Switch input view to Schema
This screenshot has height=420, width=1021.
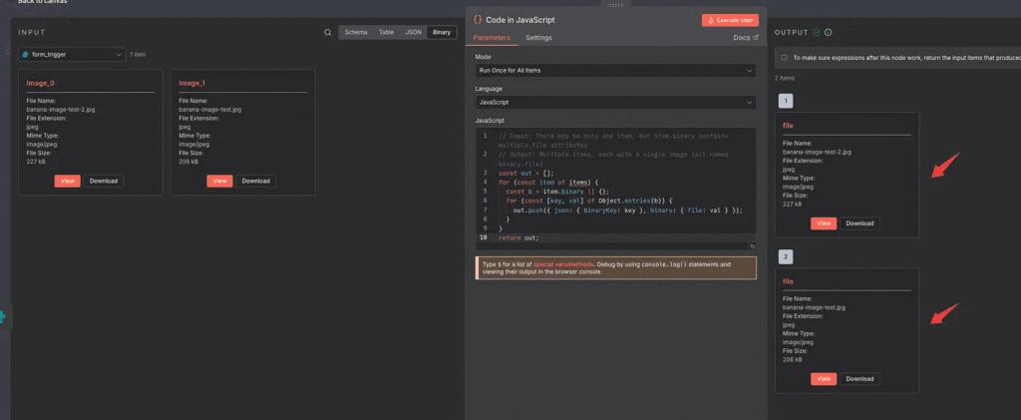pyautogui.click(x=356, y=32)
